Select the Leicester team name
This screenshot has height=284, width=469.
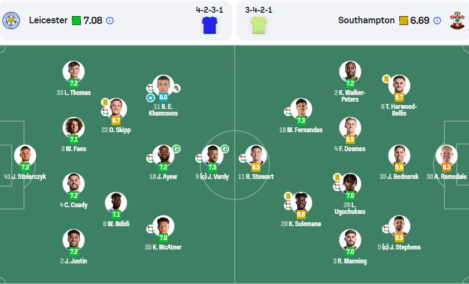[48, 20]
